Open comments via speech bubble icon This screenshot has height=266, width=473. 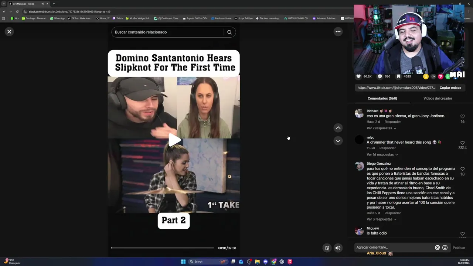coord(380,76)
